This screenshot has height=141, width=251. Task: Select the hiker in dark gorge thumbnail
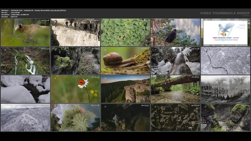[125, 117]
